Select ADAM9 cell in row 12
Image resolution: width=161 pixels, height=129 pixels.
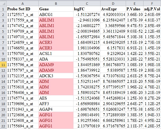56,70
